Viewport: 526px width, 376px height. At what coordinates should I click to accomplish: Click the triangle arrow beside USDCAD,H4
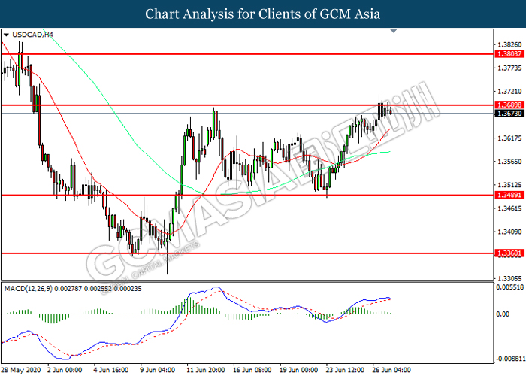(7, 35)
